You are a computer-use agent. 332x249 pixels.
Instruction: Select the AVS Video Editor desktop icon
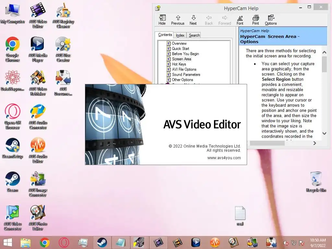click(38, 15)
